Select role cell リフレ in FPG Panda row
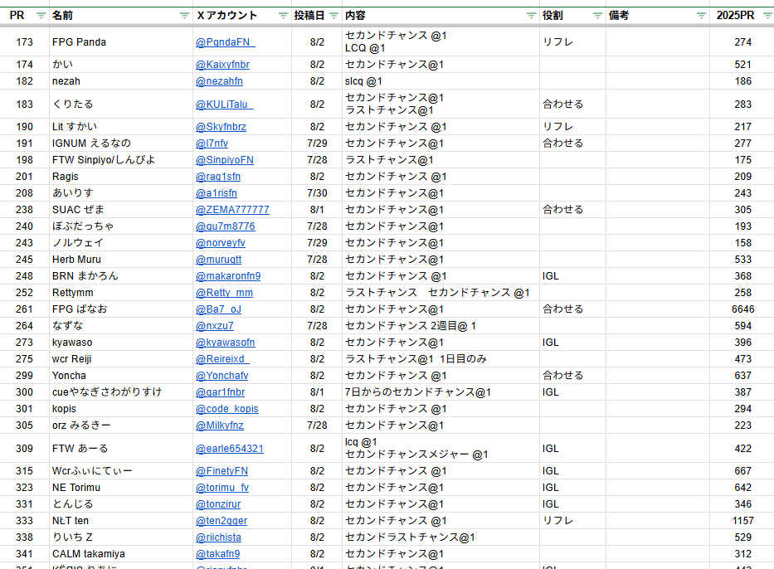The image size is (774, 569). pyautogui.click(x=572, y=42)
